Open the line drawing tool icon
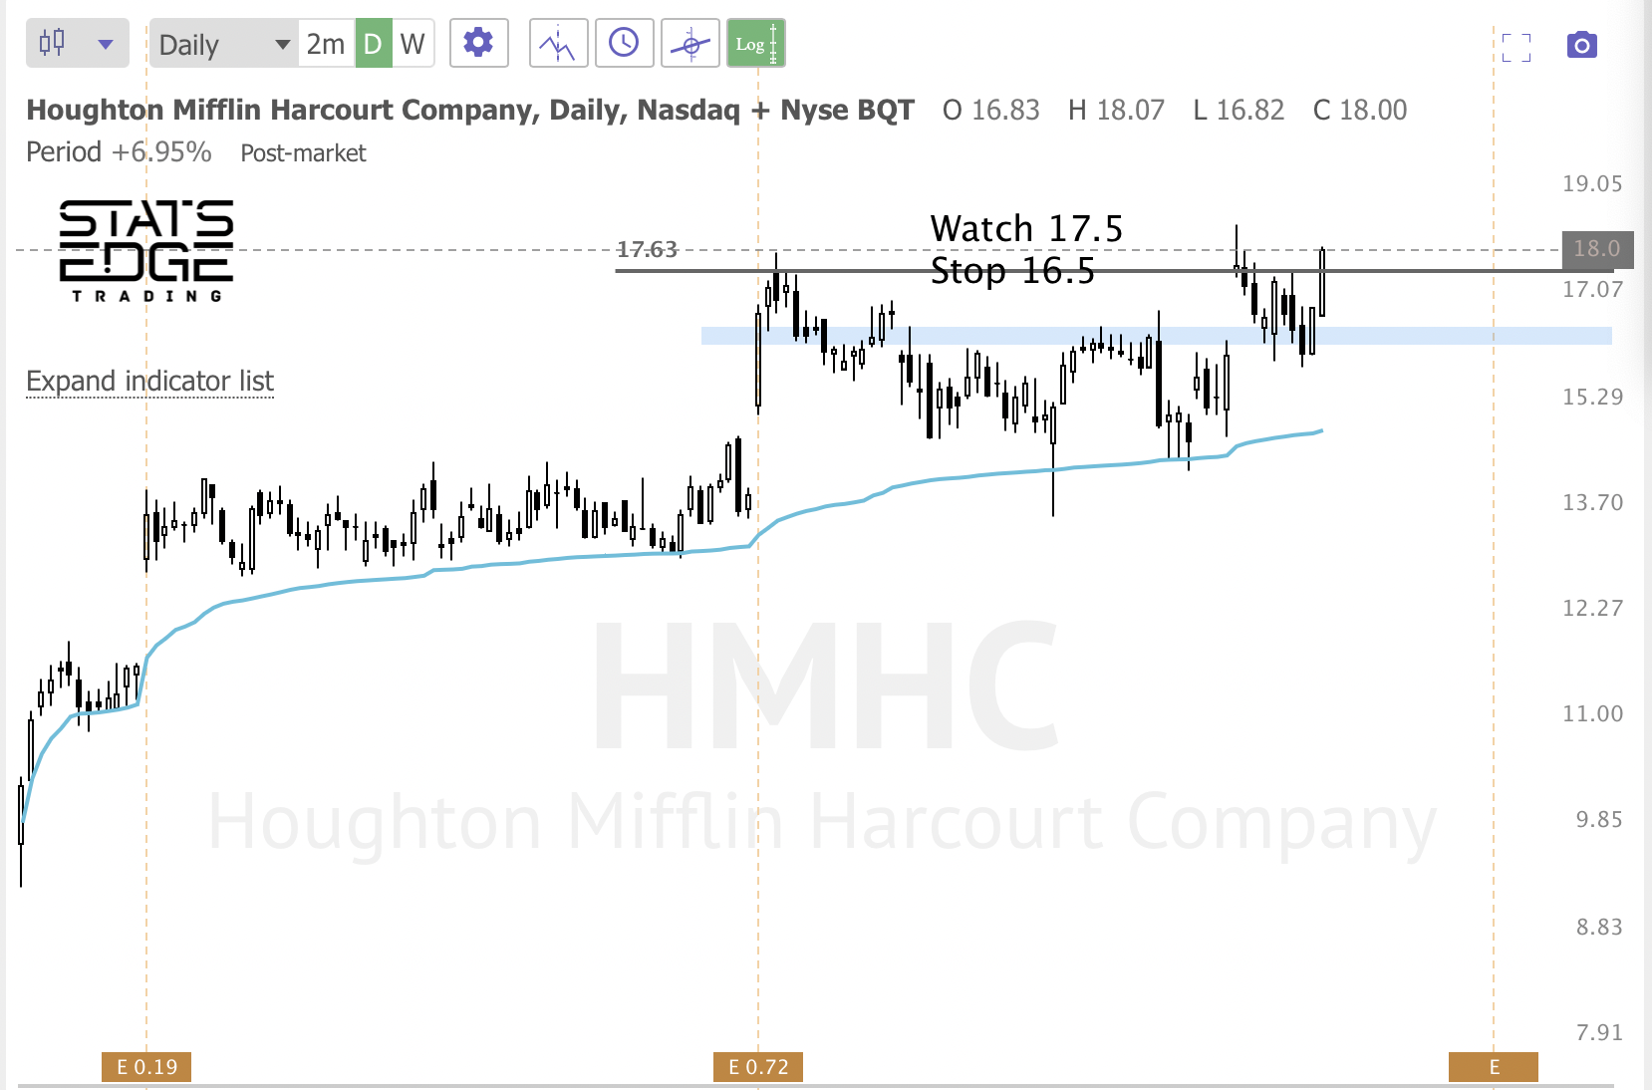1652x1090 pixels. [558, 44]
